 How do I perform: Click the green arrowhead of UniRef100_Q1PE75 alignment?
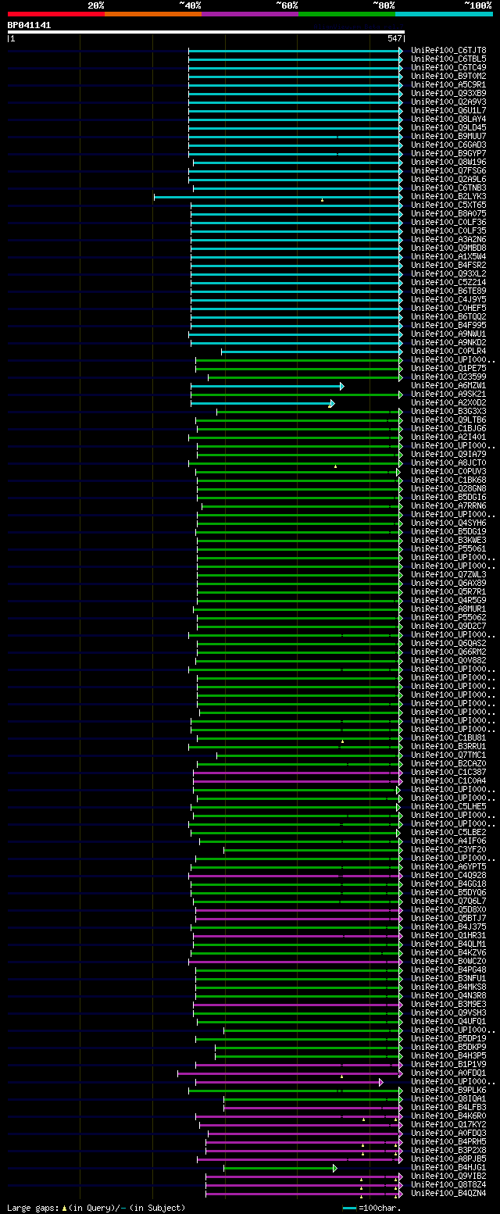pyautogui.click(x=401, y=368)
